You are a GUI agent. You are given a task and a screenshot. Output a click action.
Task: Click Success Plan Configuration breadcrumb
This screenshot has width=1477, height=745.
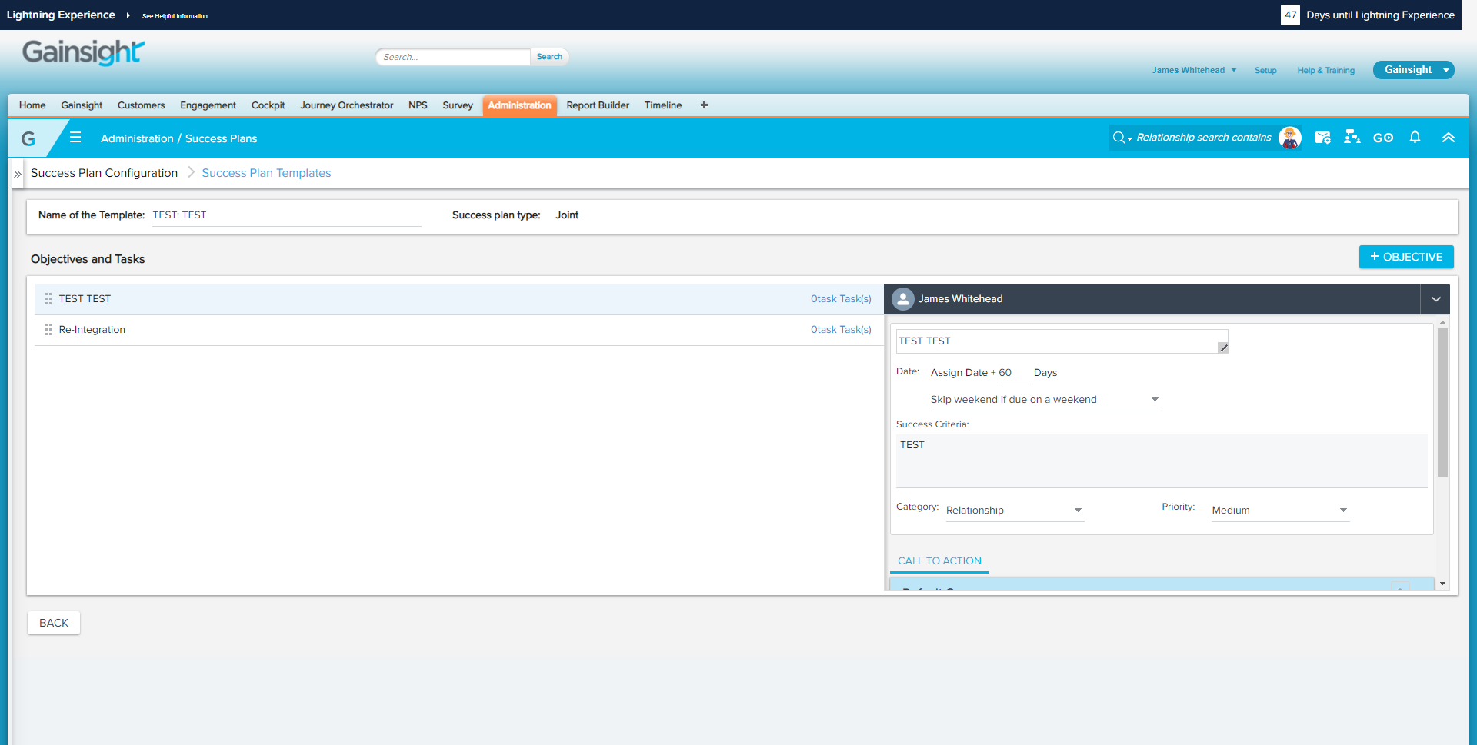(x=104, y=173)
